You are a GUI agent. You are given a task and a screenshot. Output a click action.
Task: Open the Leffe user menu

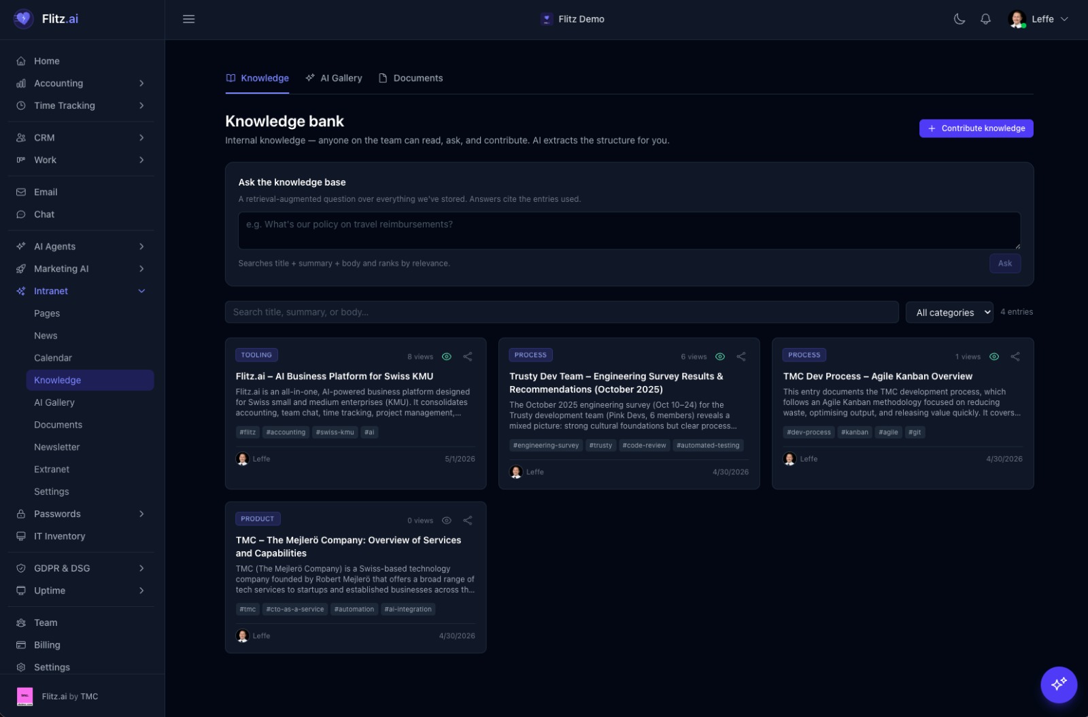(x=1038, y=19)
